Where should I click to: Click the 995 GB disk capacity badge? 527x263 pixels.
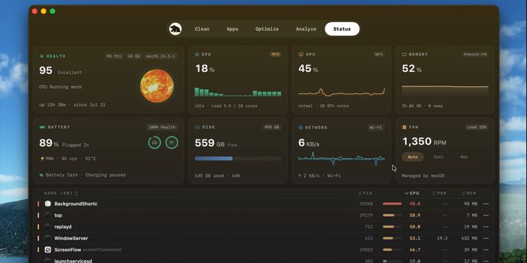click(273, 127)
